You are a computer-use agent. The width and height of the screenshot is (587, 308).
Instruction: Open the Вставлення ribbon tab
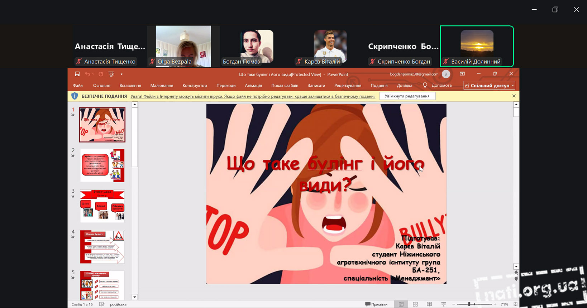130,86
